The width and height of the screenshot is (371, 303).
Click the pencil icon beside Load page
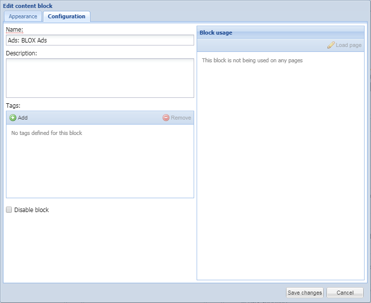point(331,45)
